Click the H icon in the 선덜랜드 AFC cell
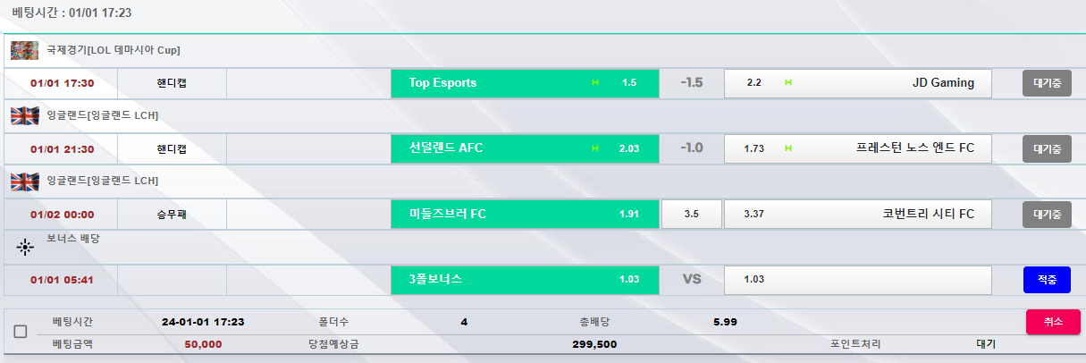The width and height of the screenshot is (1086, 363). tap(595, 148)
